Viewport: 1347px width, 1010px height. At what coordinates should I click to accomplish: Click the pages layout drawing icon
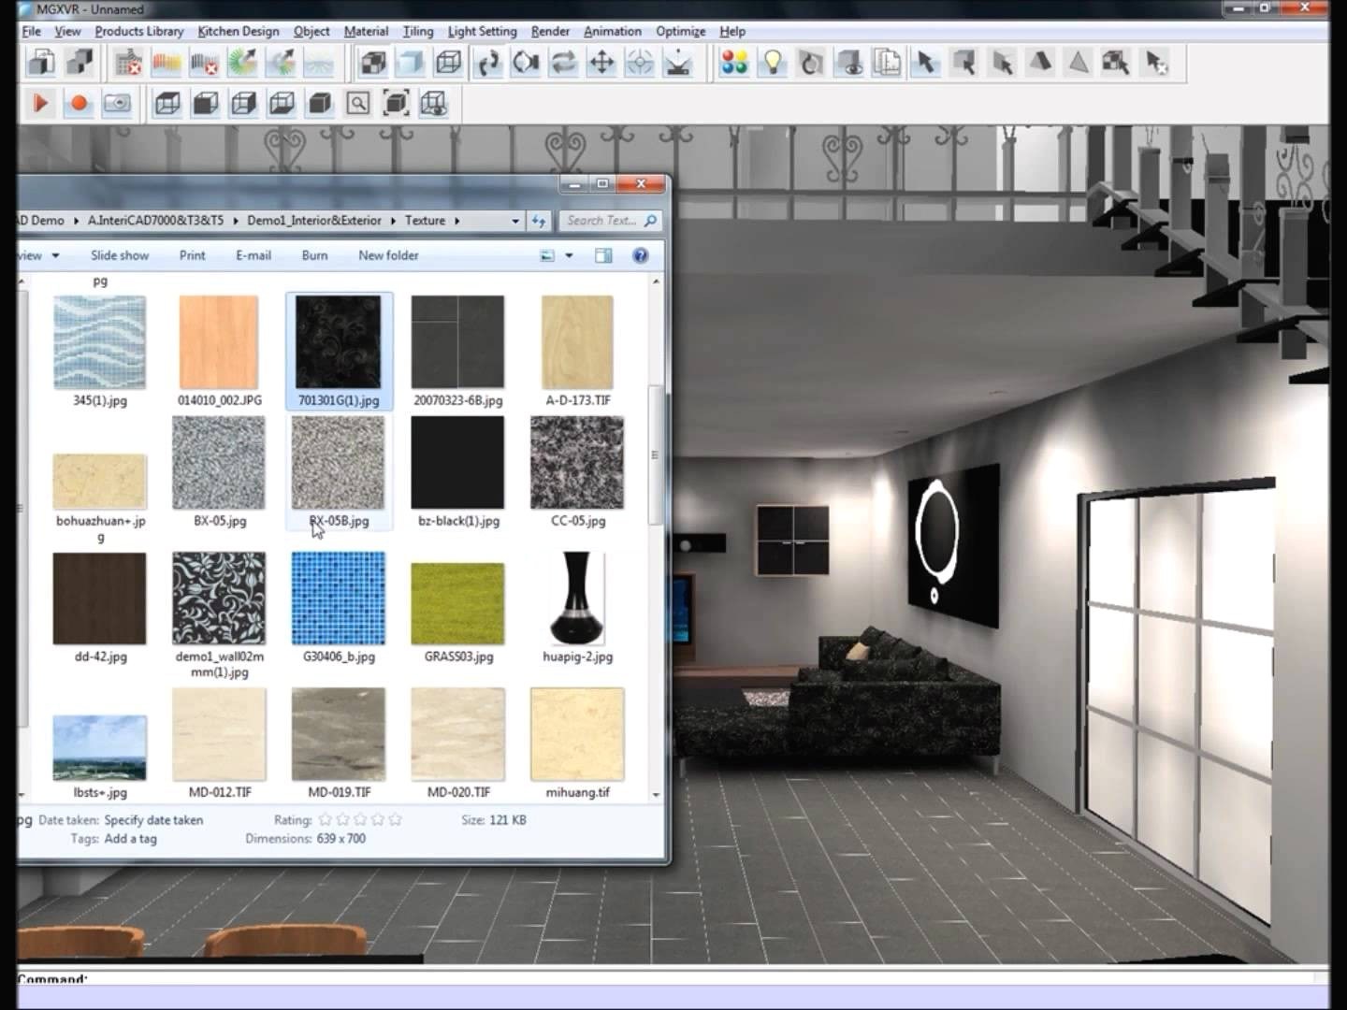click(x=887, y=63)
